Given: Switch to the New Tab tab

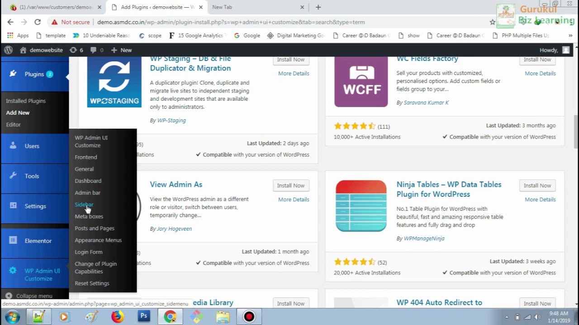Looking at the screenshot, I should [x=257, y=7].
